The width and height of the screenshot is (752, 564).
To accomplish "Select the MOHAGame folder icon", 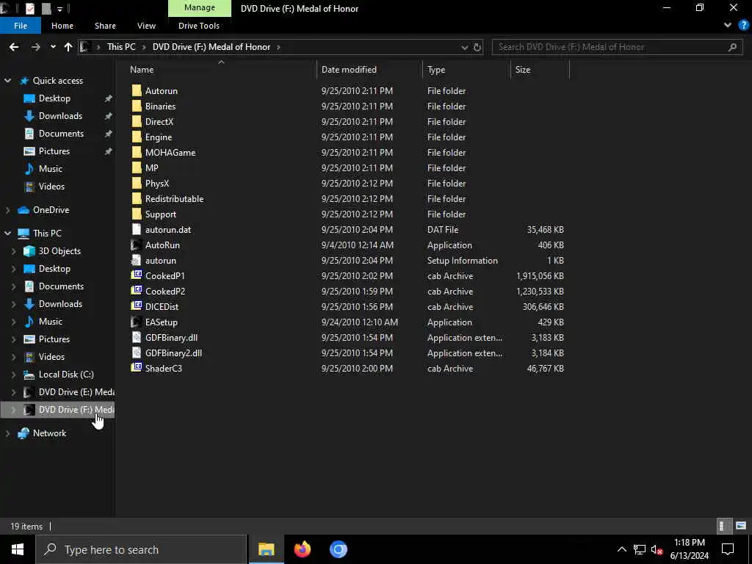I will [137, 153].
